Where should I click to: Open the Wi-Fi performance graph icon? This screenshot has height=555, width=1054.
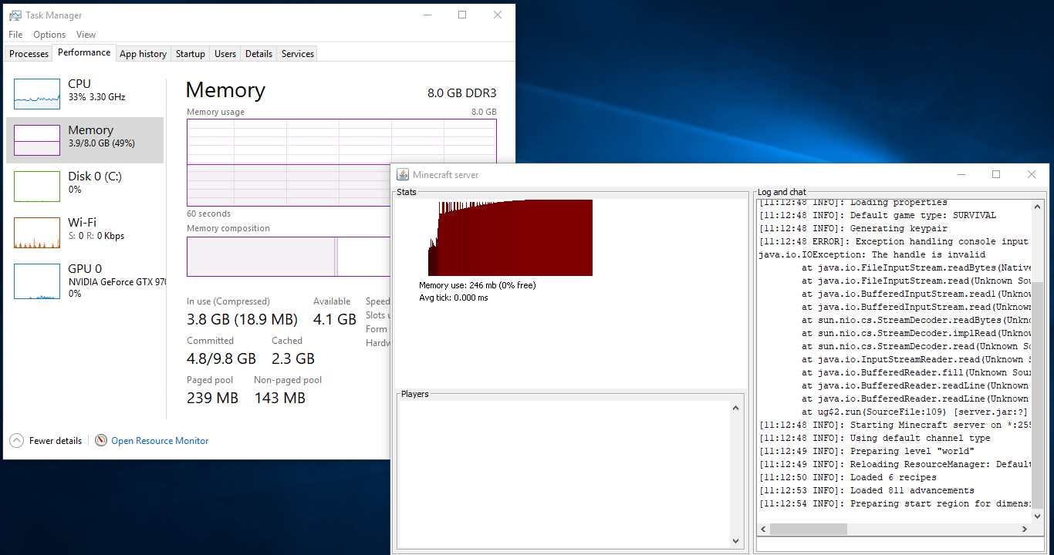37,233
